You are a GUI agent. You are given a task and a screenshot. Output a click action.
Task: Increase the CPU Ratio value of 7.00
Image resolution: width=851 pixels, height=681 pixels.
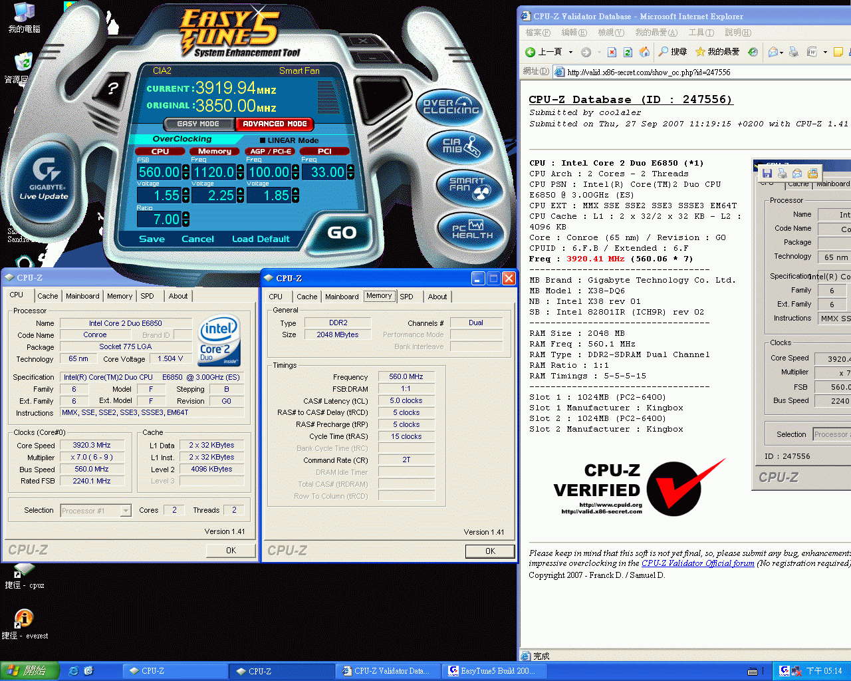coord(185,215)
